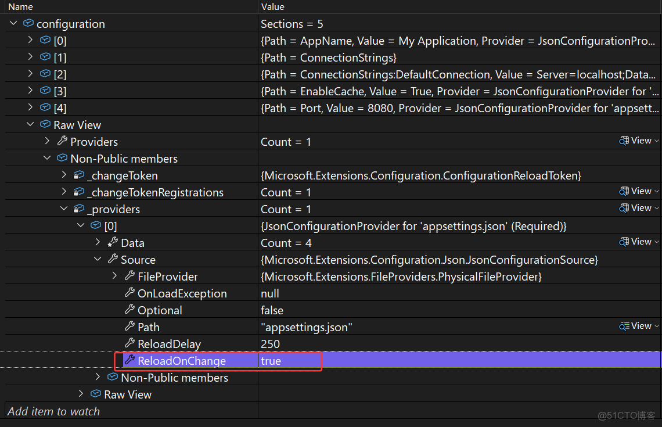Click the text visualizer icon for Path row
The width and height of the screenshot is (662, 427).
tap(624, 326)
